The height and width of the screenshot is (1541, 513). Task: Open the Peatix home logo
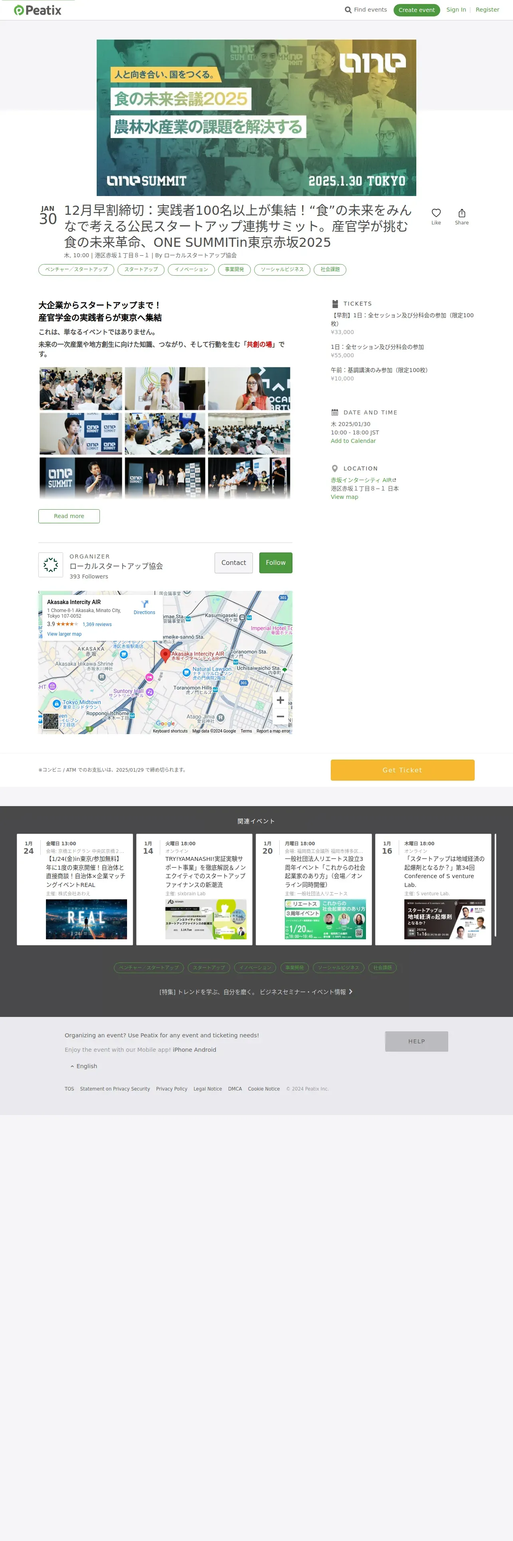point(38,10)
